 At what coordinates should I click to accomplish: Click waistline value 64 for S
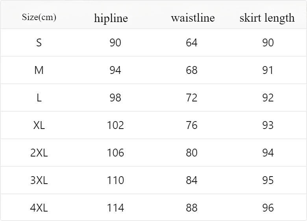point(192,42)
